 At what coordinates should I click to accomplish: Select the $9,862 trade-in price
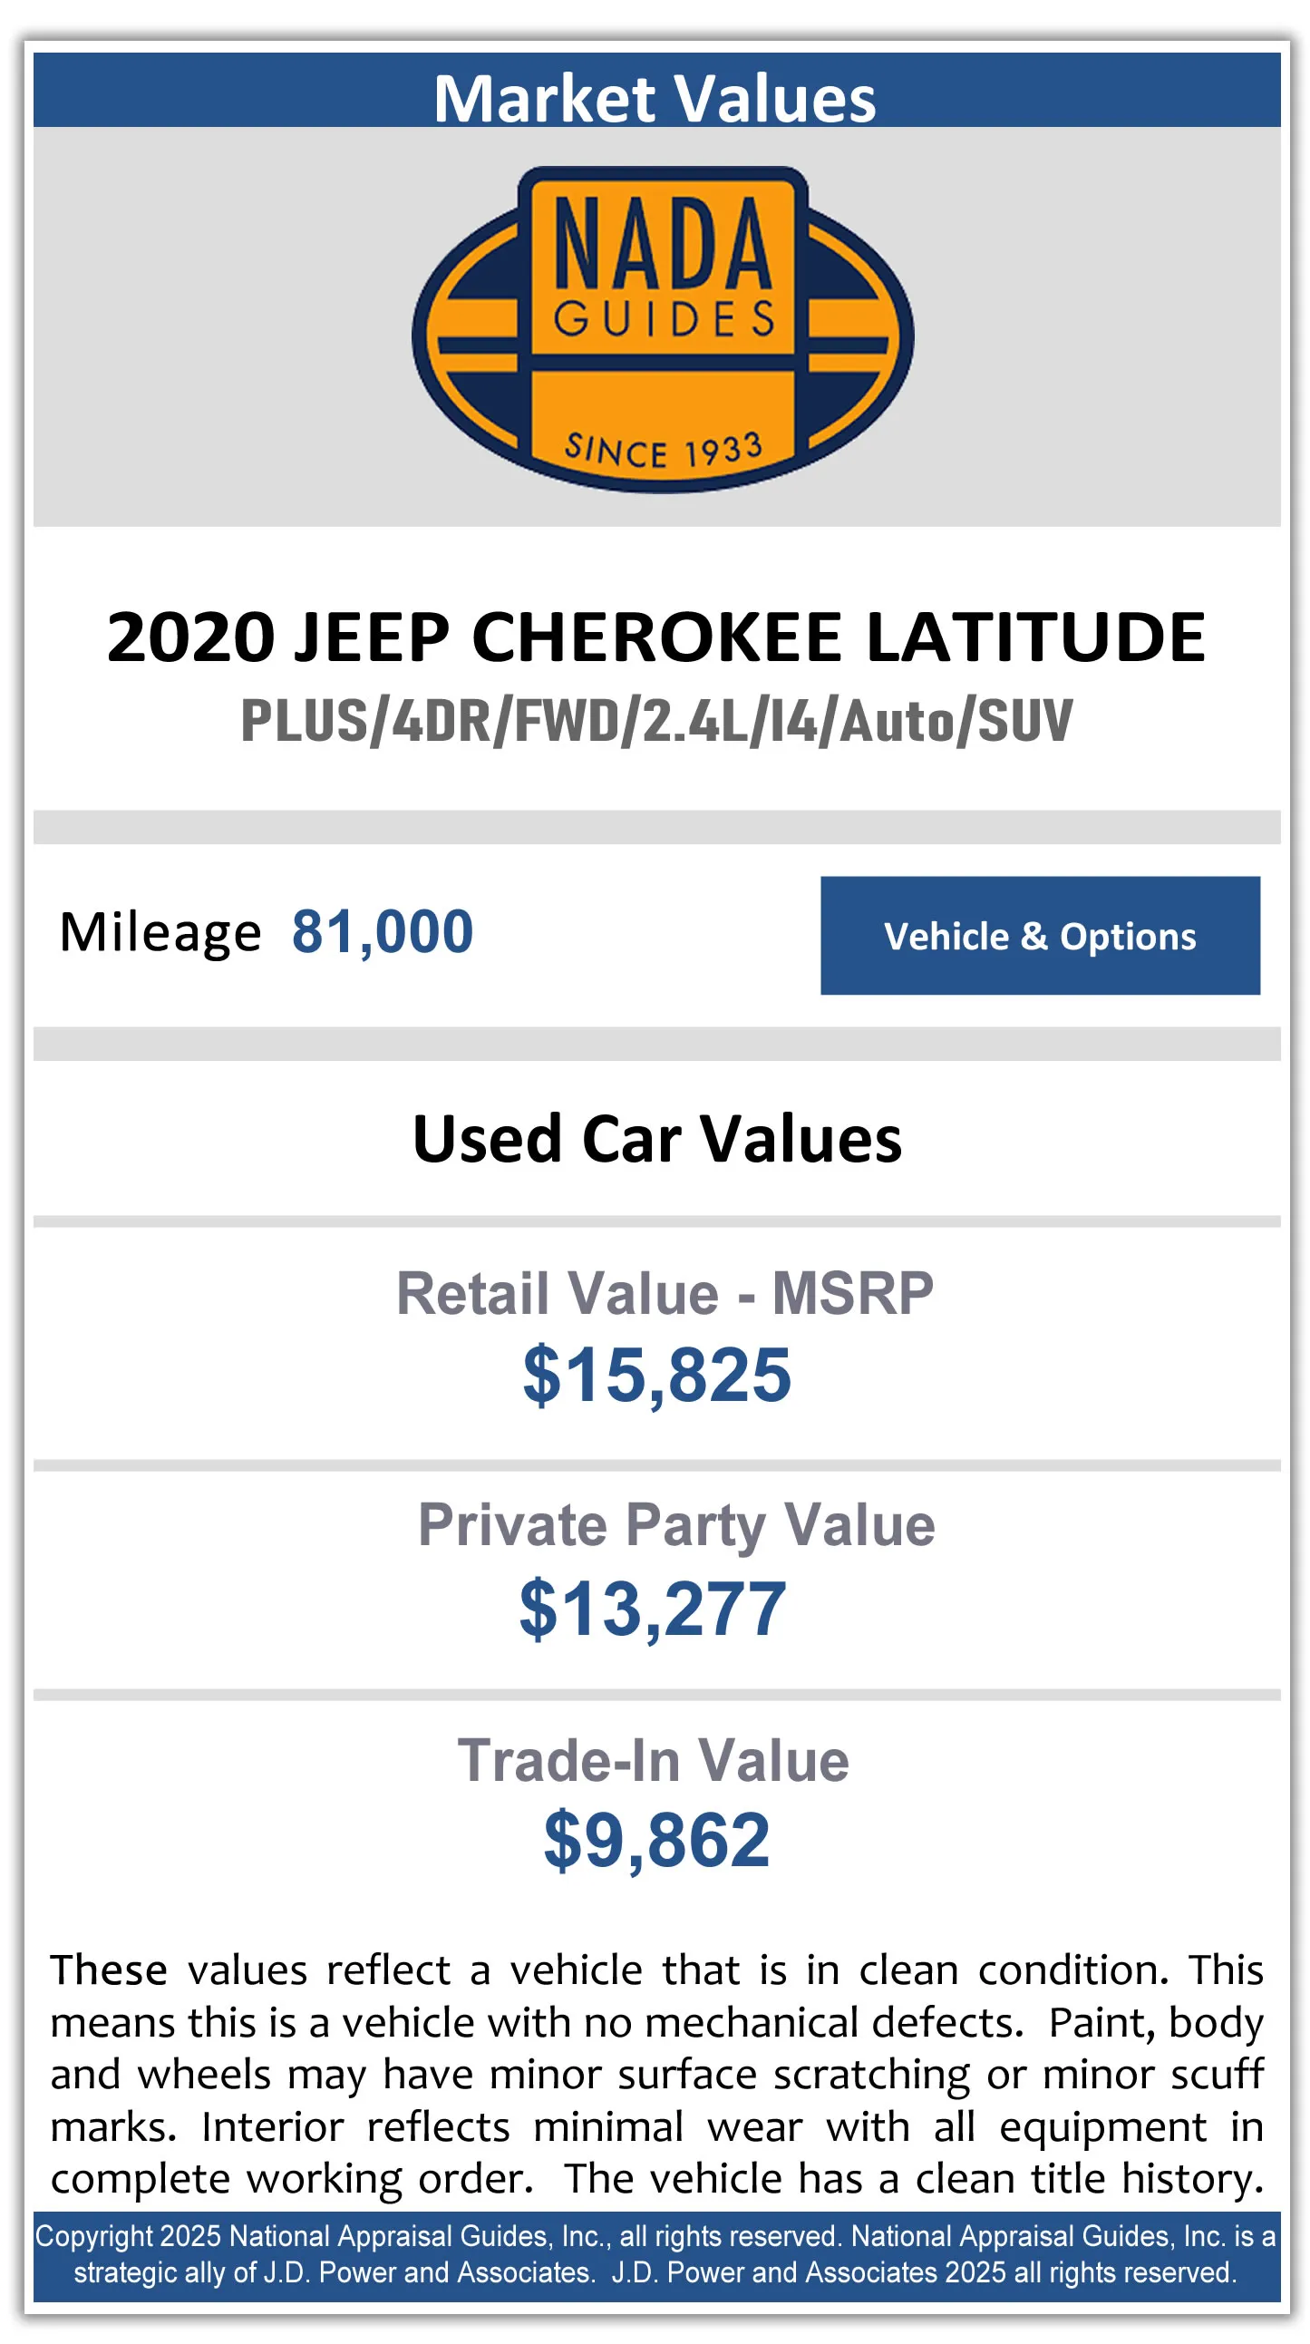657,1840
